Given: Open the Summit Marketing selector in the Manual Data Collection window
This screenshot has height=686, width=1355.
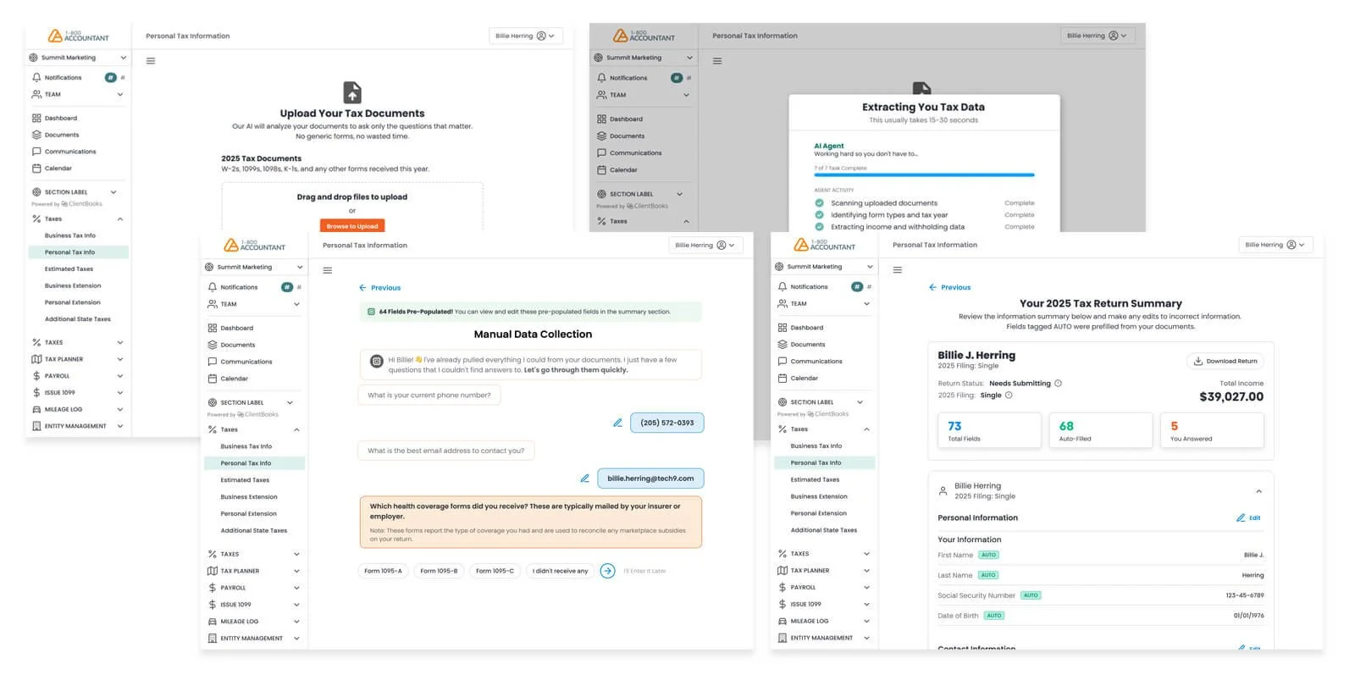Looking at the screenshot, I should pyautogui.click(x=254, y=267).
